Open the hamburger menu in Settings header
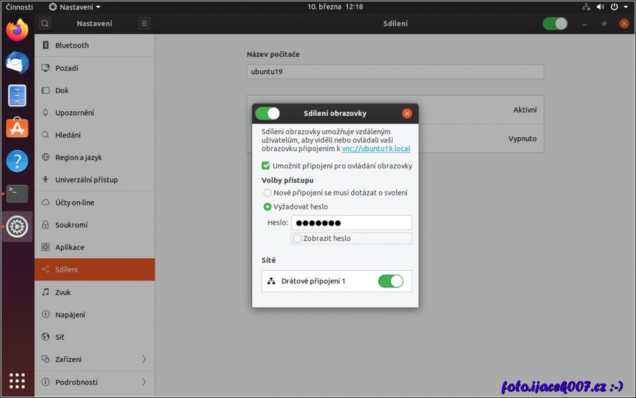 tap(144, 23)
